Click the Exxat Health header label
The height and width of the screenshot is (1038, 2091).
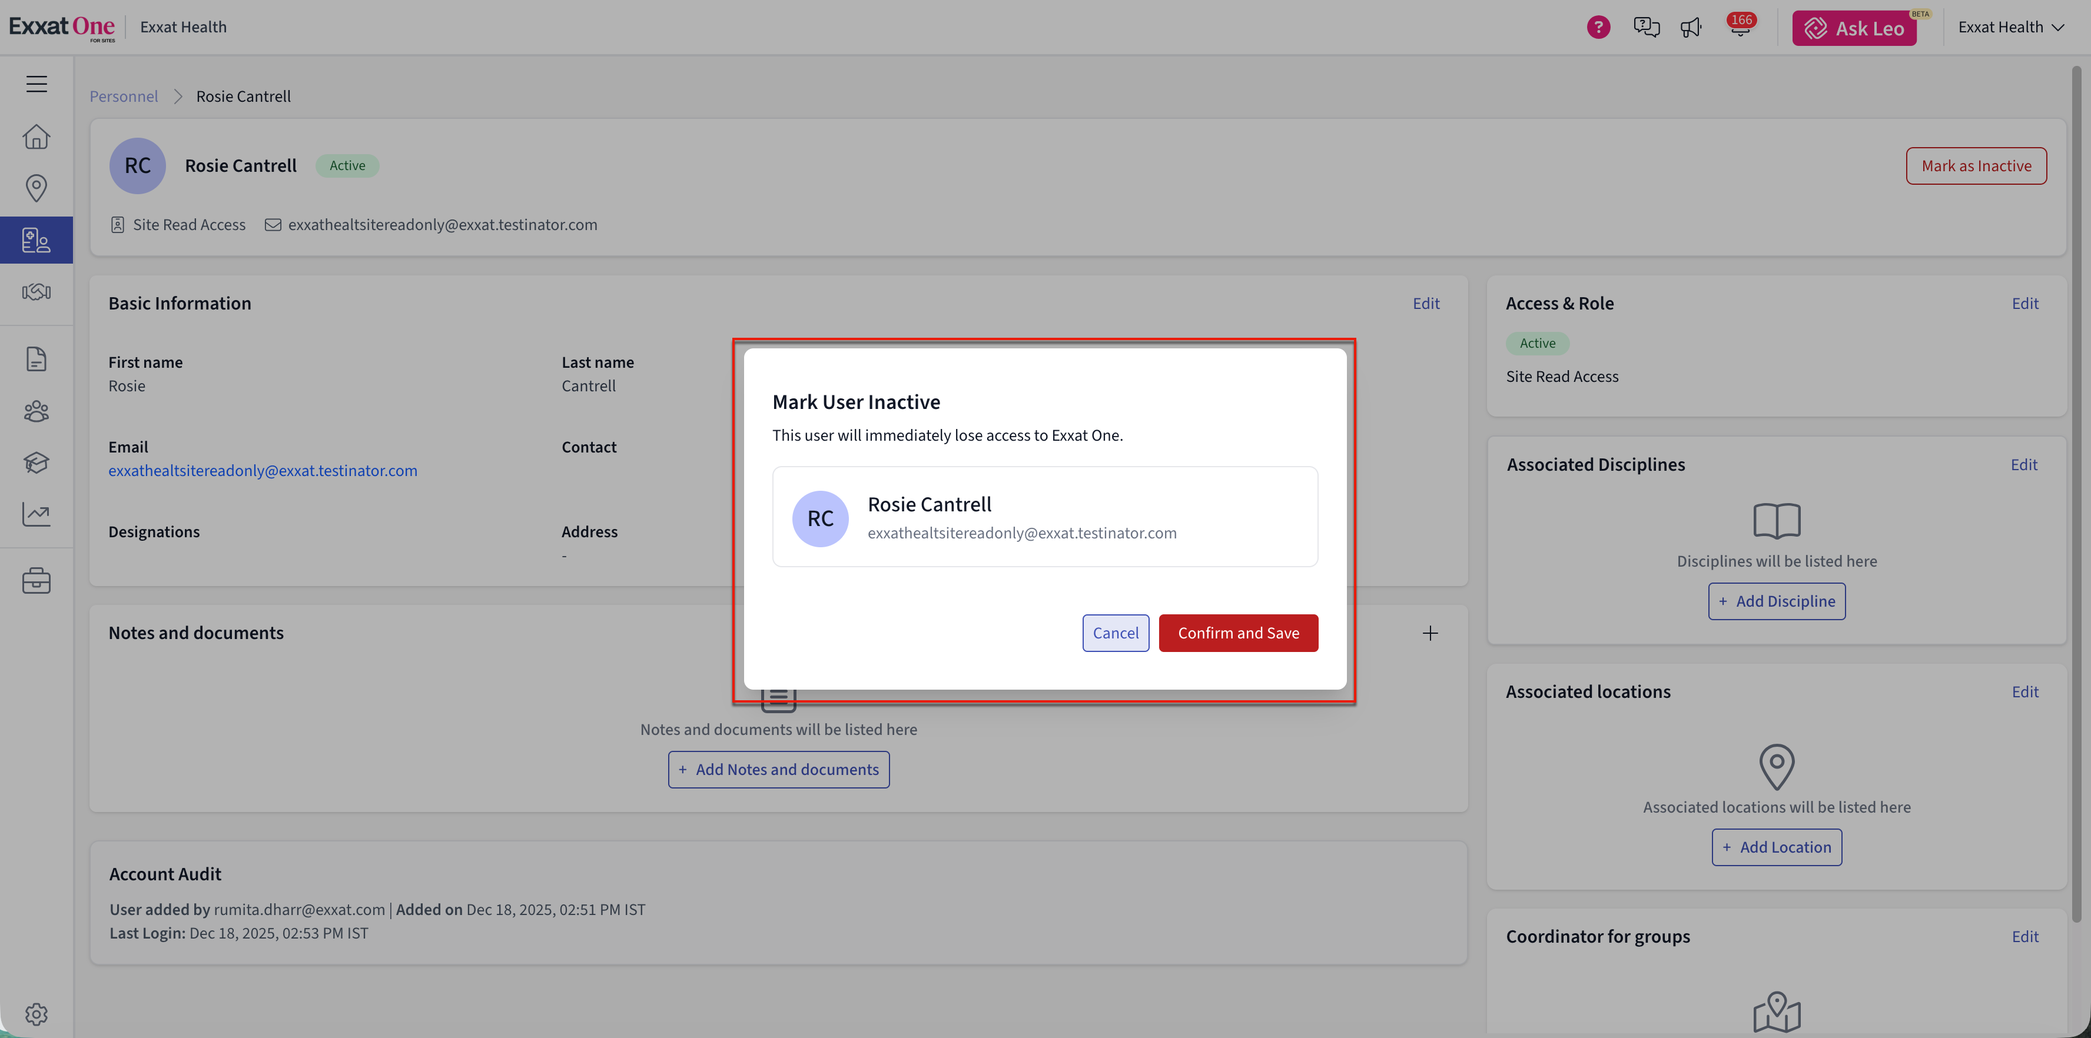pyautogui.click(x=184, y=28)
